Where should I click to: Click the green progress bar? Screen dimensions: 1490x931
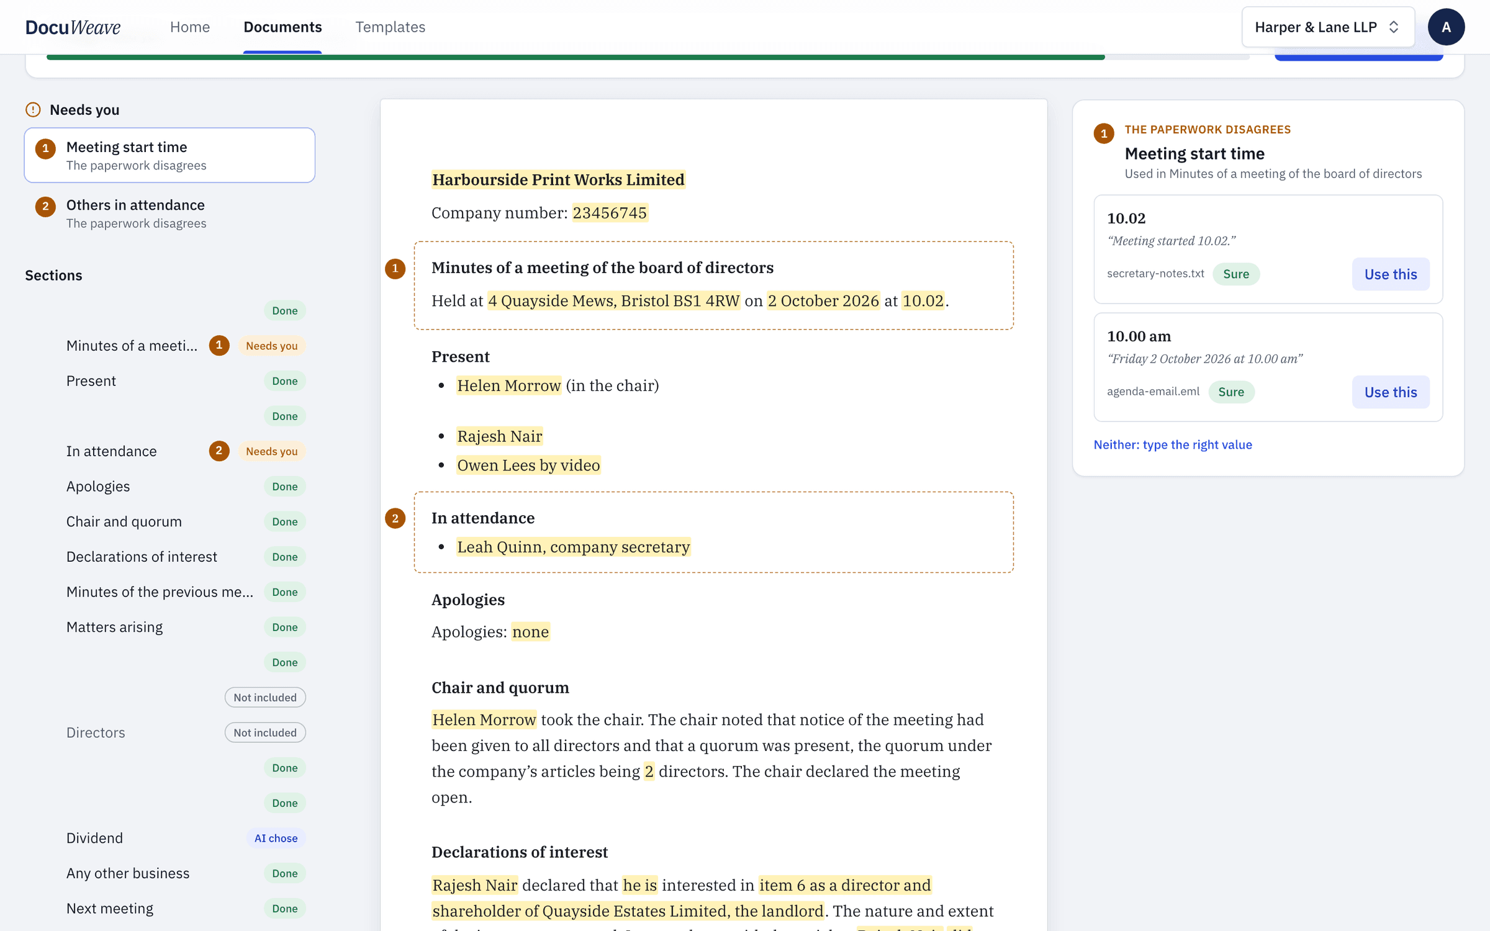click(x=576, y=57)
